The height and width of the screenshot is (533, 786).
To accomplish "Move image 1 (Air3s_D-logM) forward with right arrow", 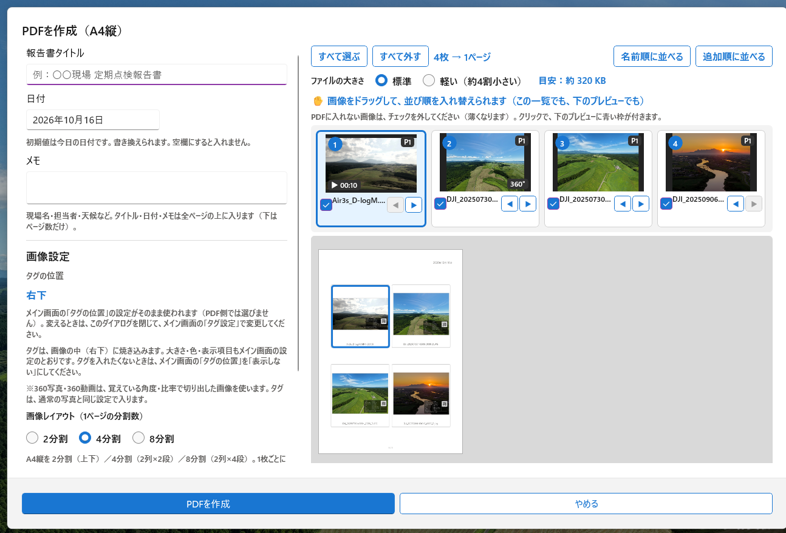I will tap(414, 205).
